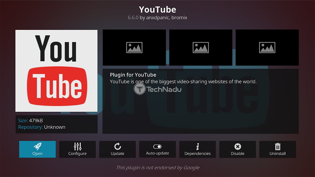
Task: View the add-on Dependencies
Action: coord(197,149)
